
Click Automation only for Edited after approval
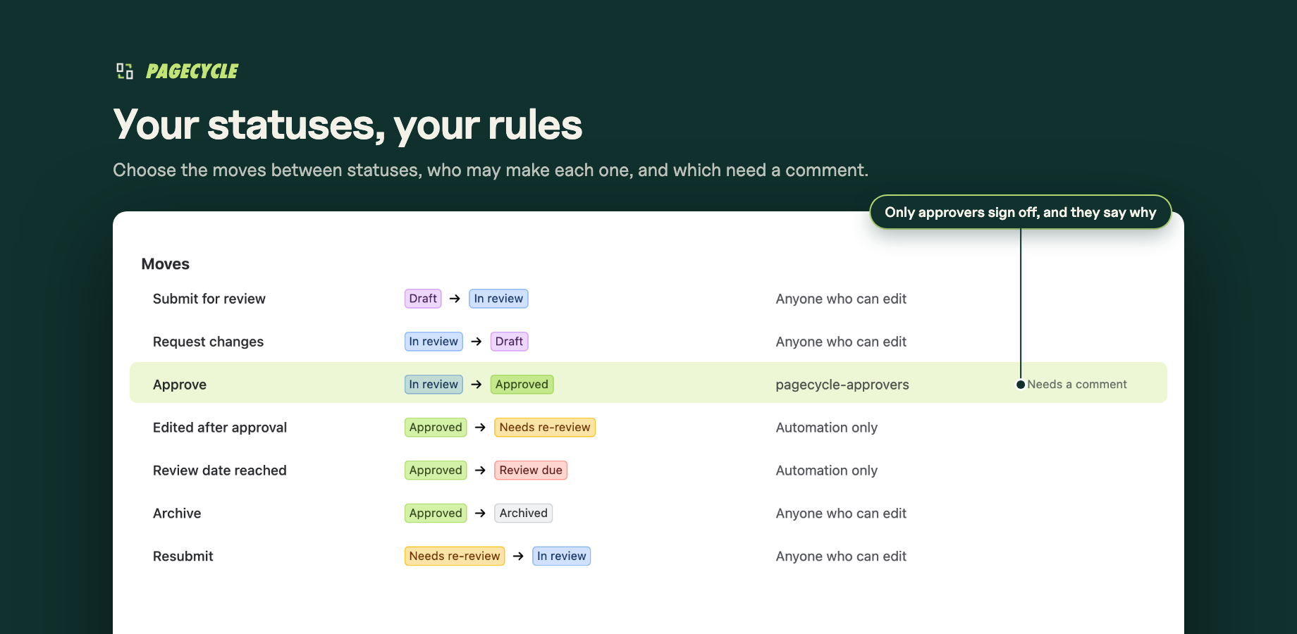pyautogui.click(x=827, y=428)
